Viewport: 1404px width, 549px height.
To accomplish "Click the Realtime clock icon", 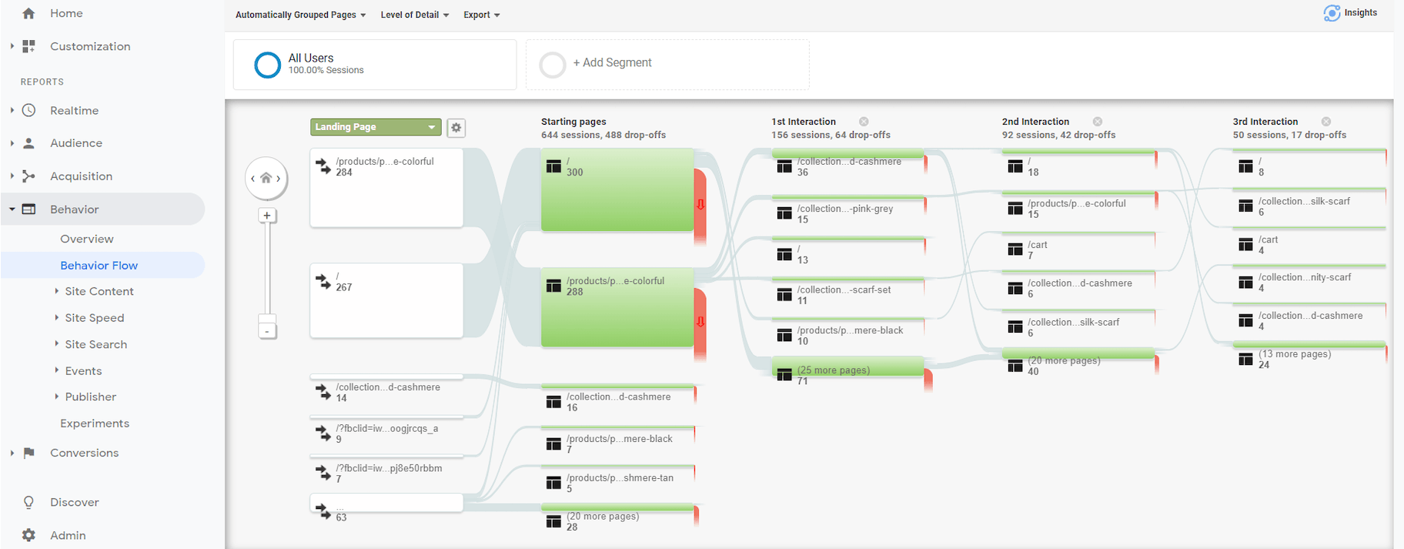I will pos(28,110).
